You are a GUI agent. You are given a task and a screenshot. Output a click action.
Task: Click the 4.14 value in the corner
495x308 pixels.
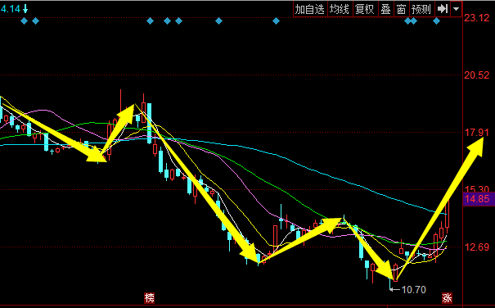(10, 9)
